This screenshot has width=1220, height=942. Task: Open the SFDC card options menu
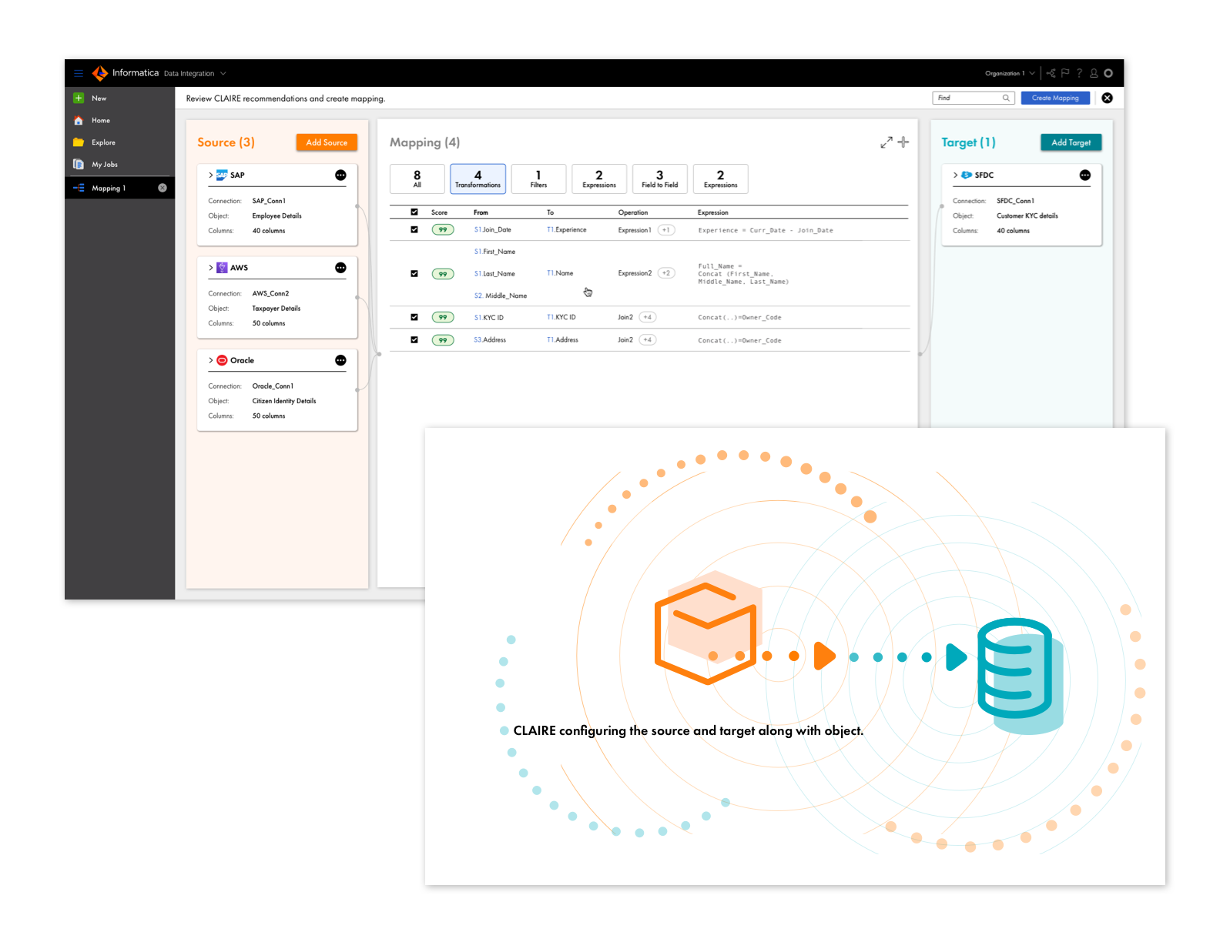tap(1084, 175)
